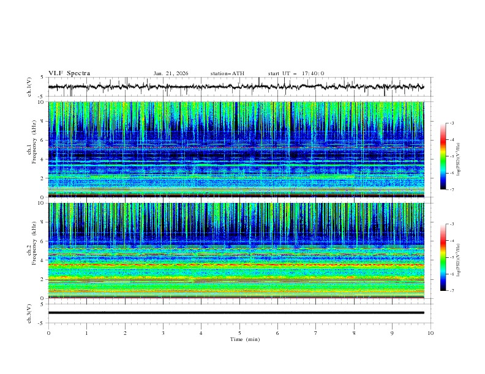Click time axis tick label "1"
Viewport: 485px width, 374px height.
(x=86, y=333)
